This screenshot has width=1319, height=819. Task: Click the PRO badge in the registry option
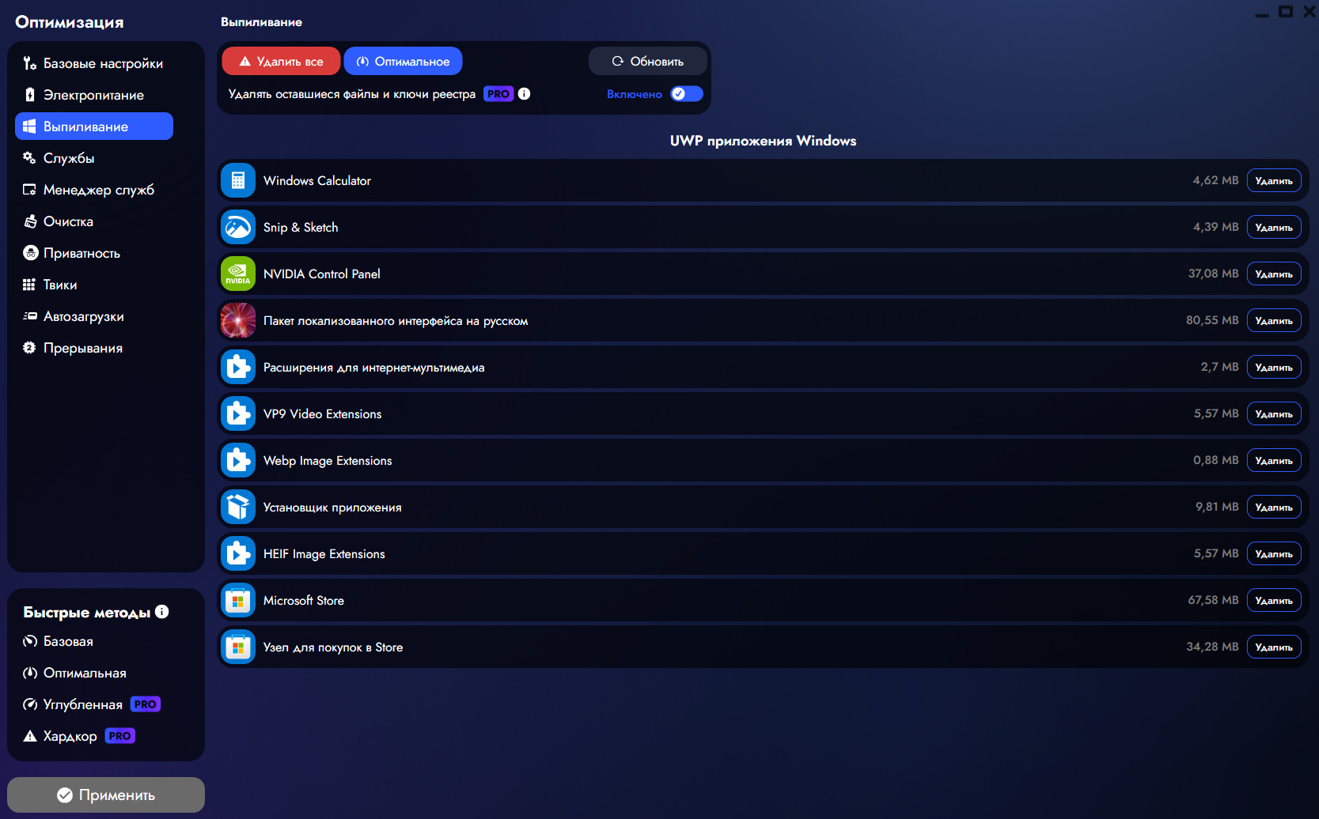tap(498, 93)
